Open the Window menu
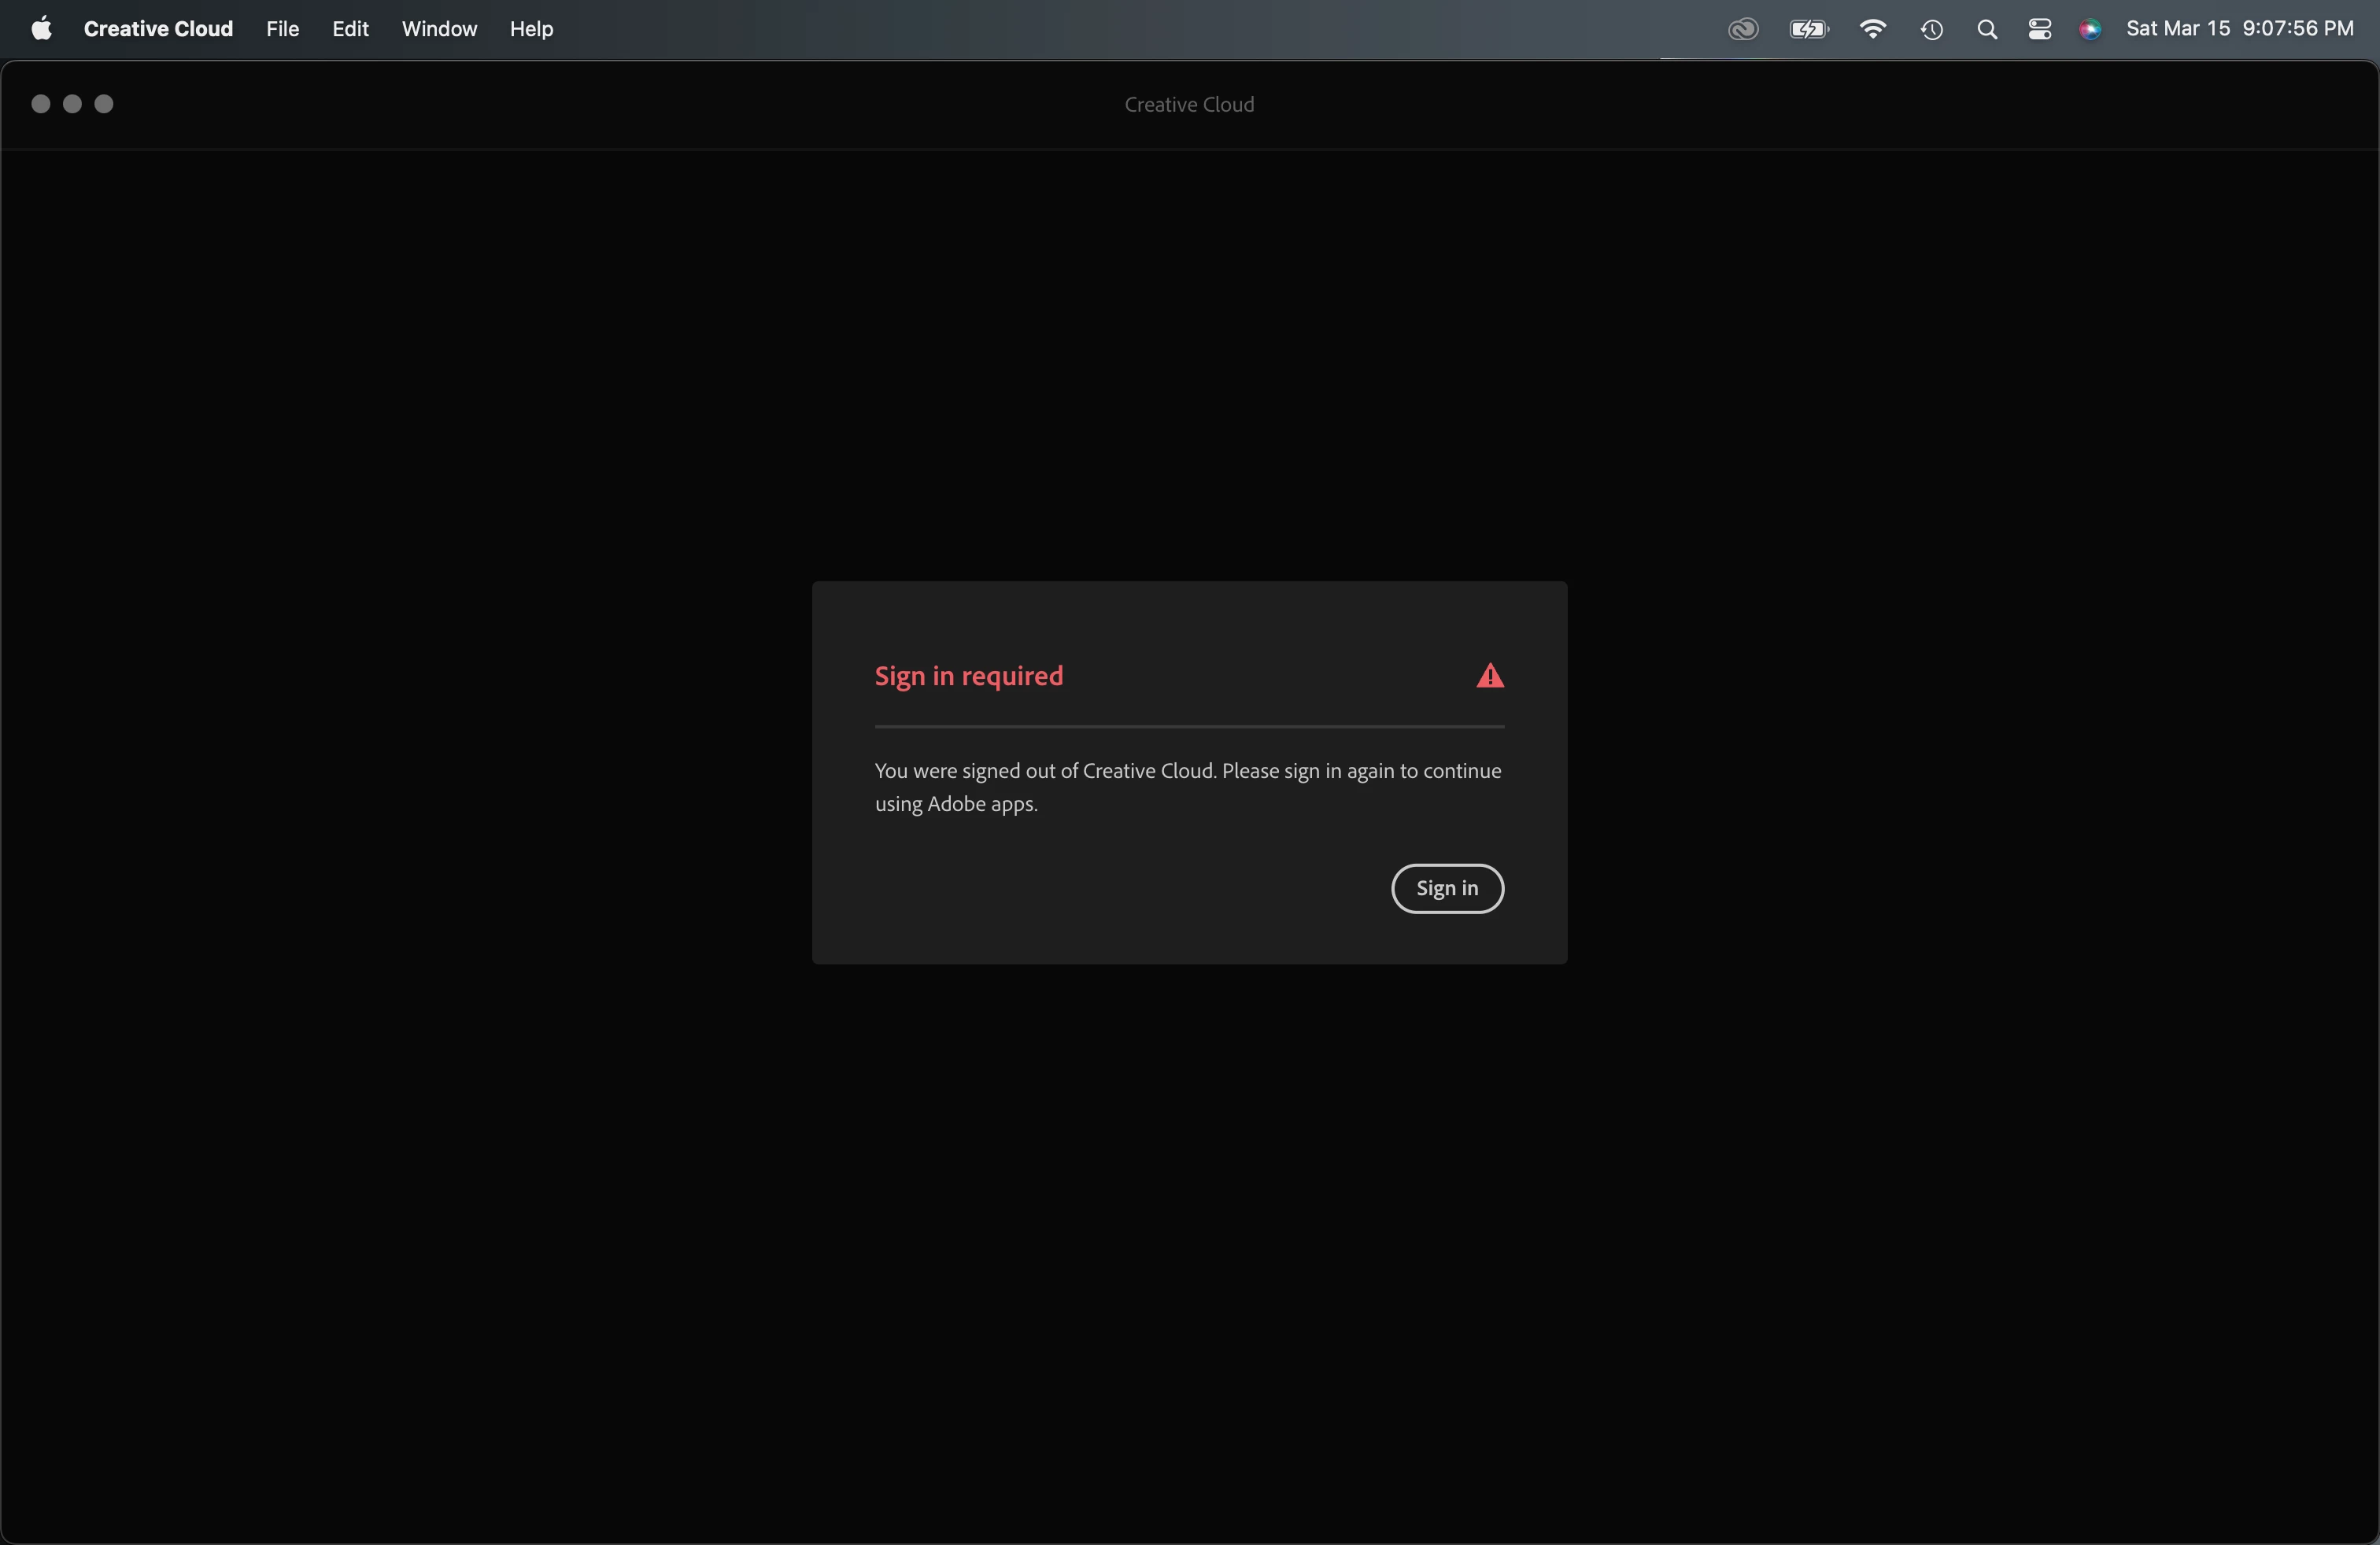 [x=439, y=29]
